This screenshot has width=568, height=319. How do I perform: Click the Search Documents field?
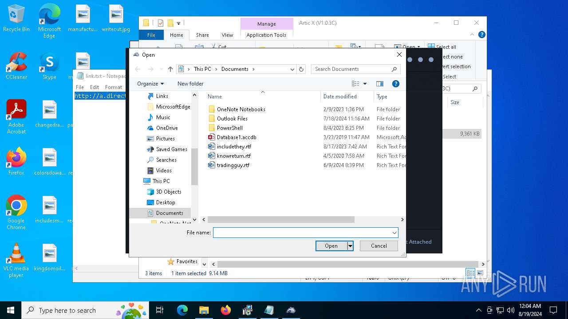pyautogui.click(x=351, y=69)
